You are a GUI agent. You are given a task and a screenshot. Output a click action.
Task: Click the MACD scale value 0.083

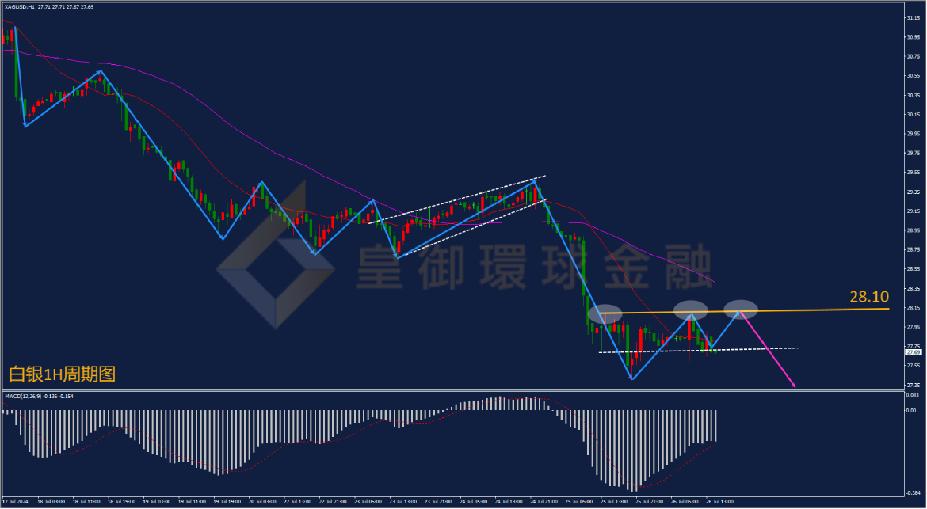913,394
